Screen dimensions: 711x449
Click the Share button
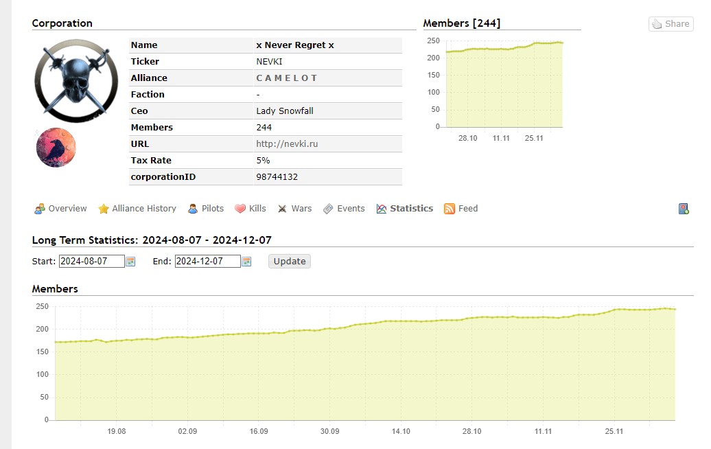[x=671, y=24]
